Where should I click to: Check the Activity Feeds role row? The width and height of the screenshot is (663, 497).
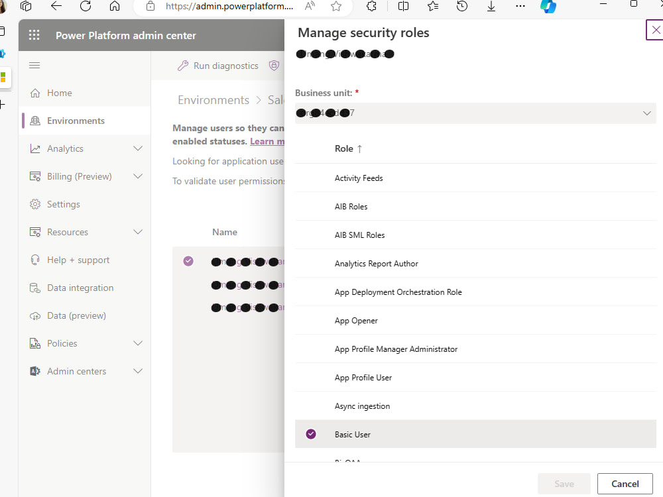pyautogui.click(x=311, y=178)
